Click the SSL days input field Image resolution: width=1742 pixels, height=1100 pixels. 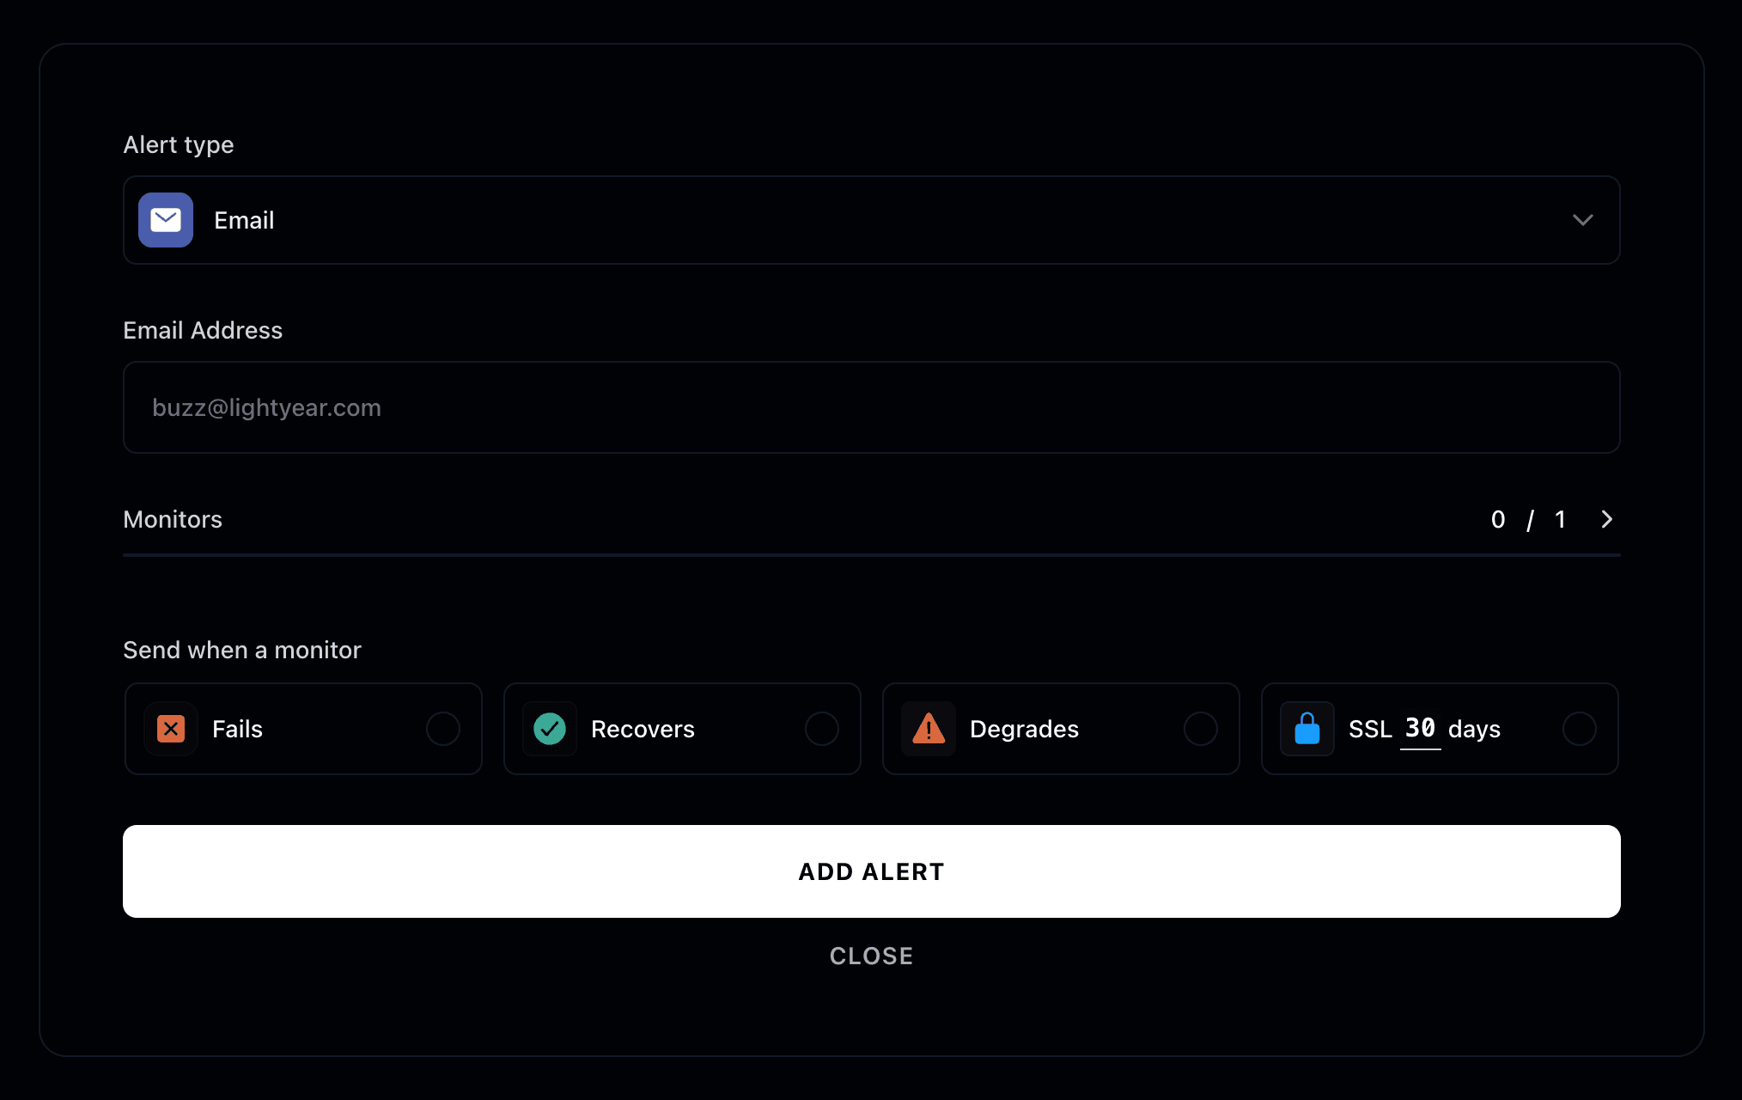tap(1421, 729)
